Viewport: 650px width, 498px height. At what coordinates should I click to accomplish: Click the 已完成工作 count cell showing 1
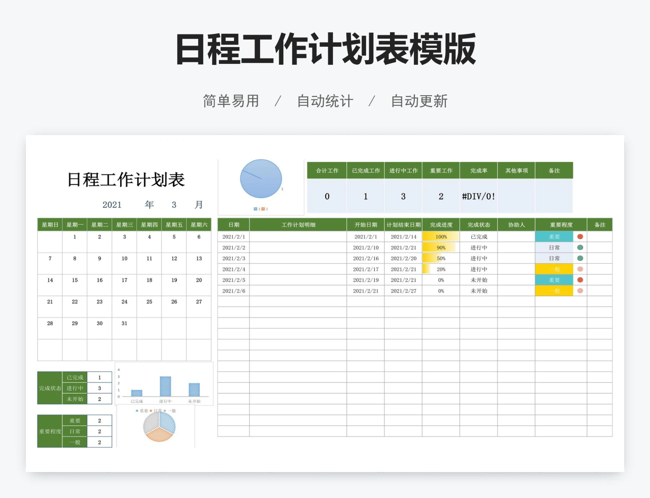365,196
